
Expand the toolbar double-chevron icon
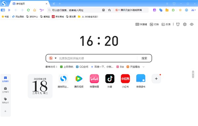tap(9, 10)
